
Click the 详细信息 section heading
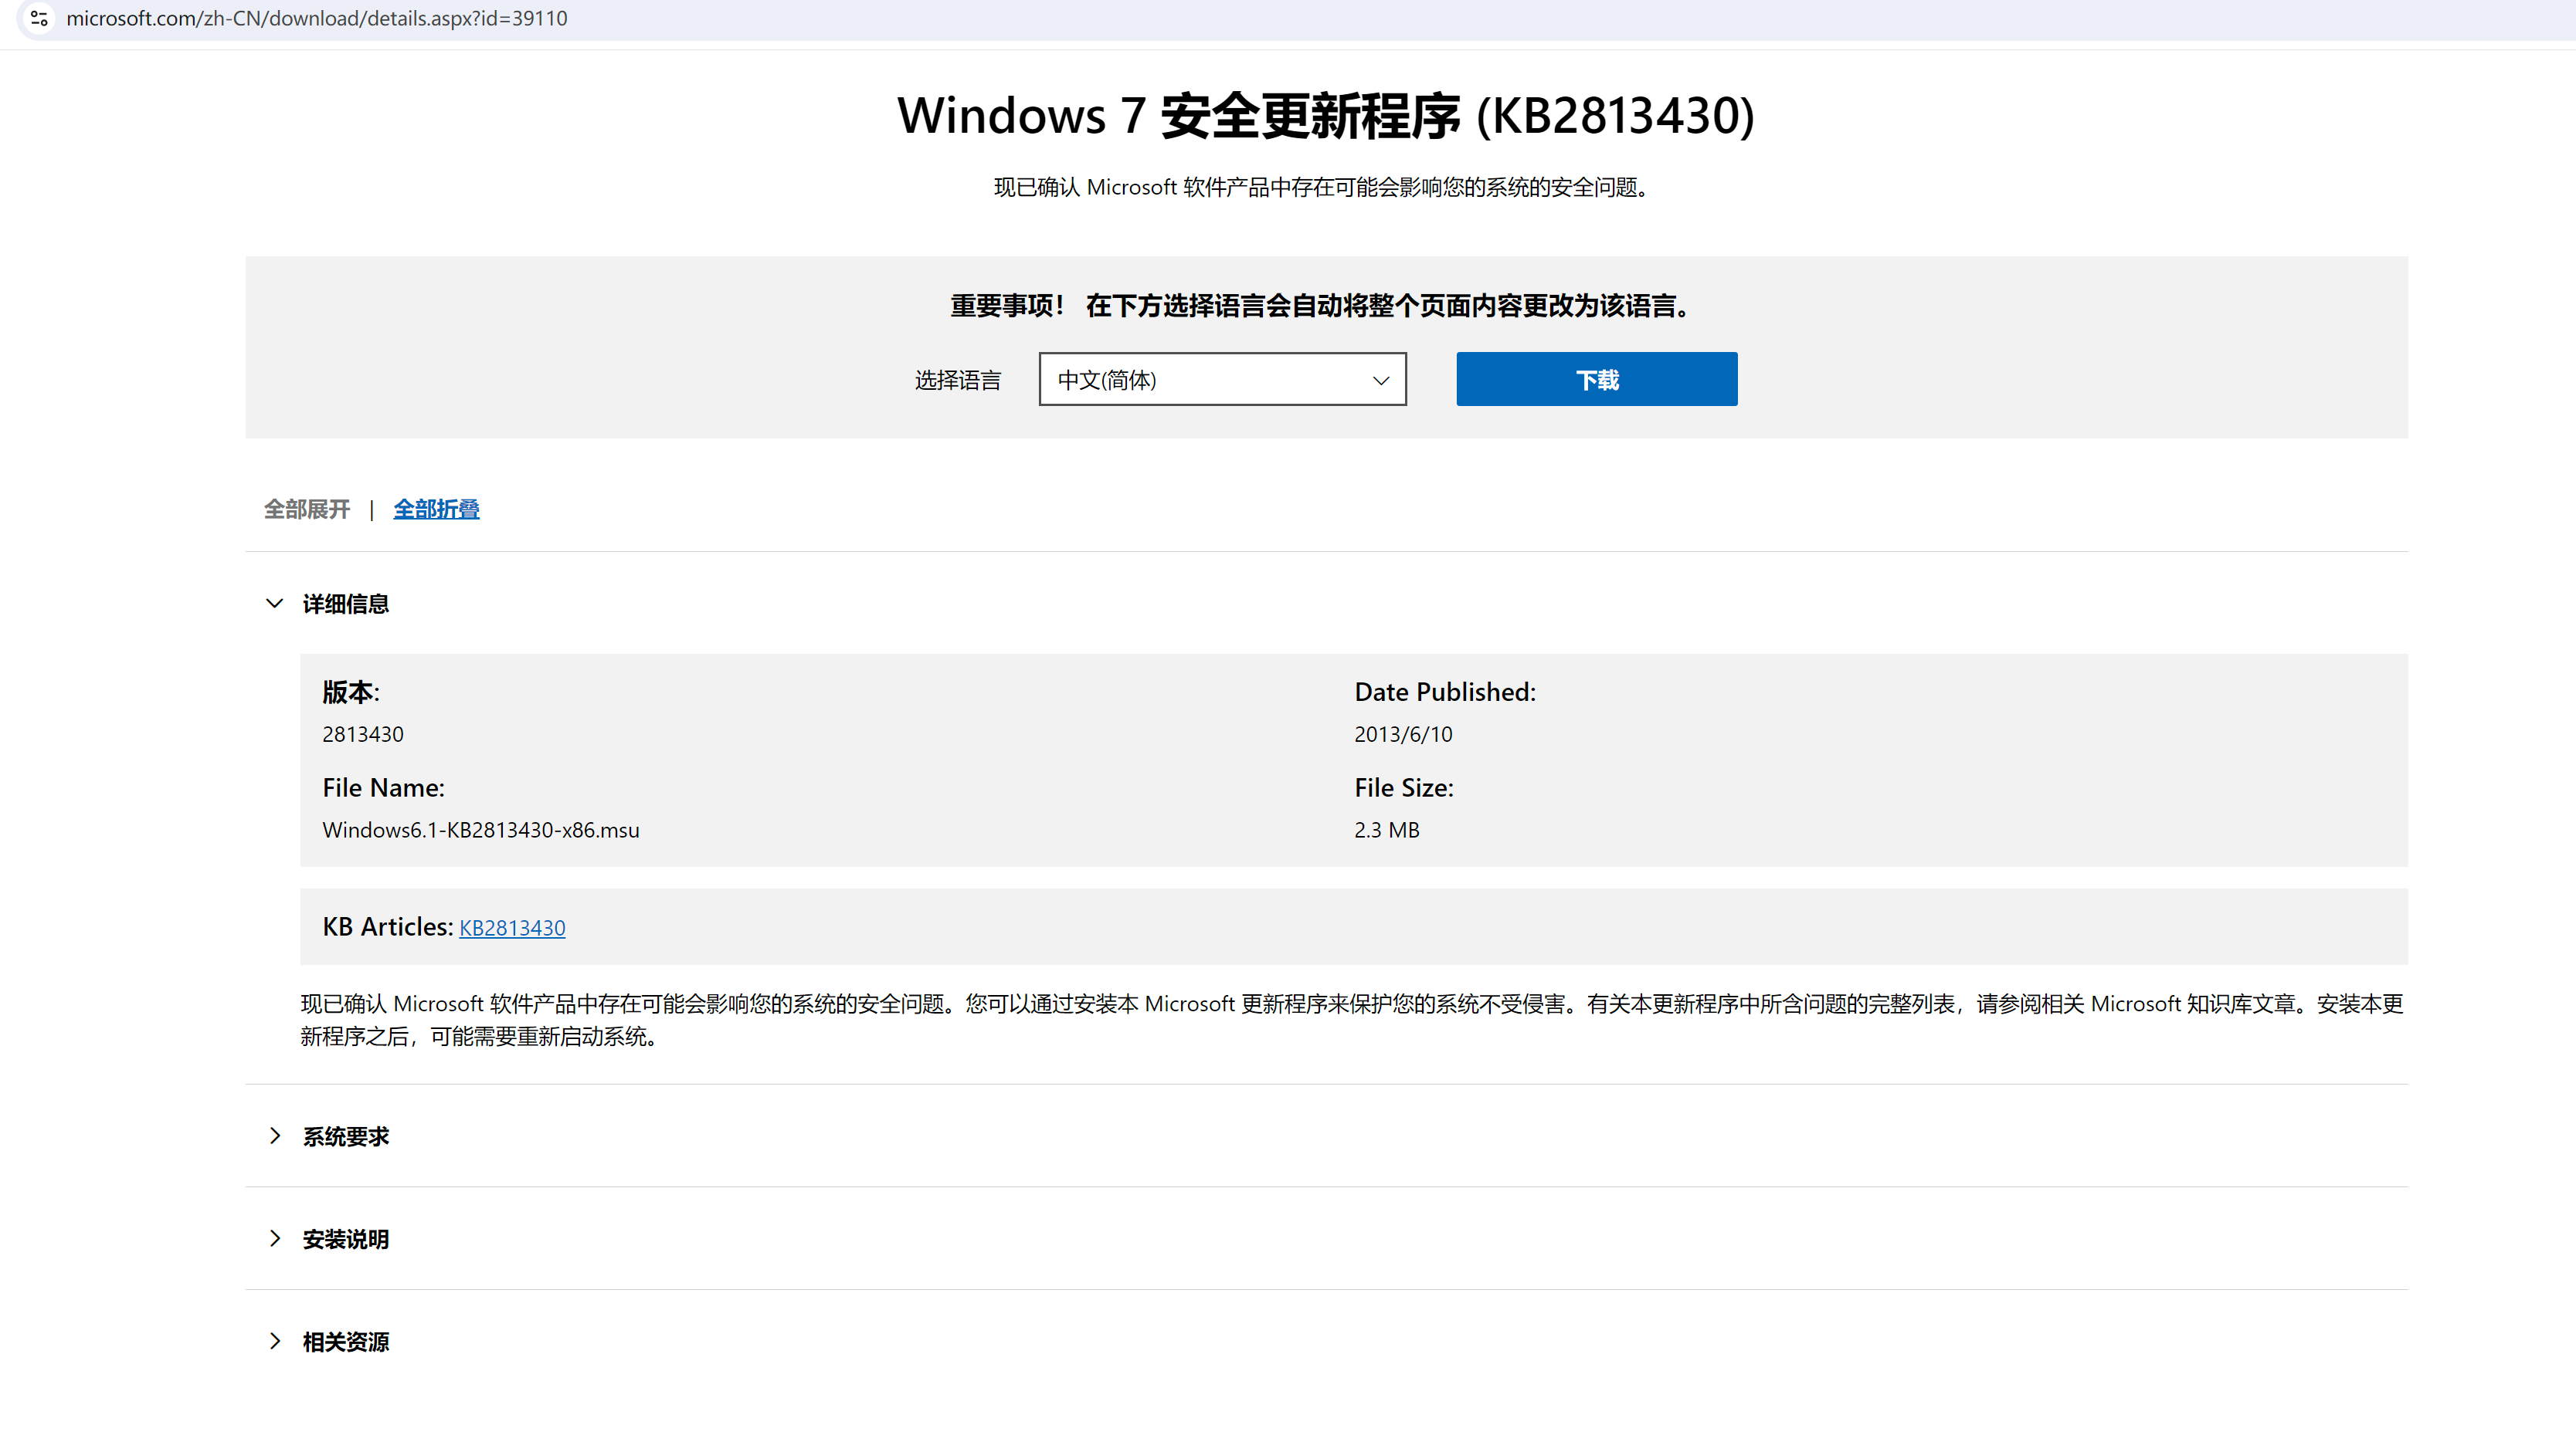tap(345, 604)
